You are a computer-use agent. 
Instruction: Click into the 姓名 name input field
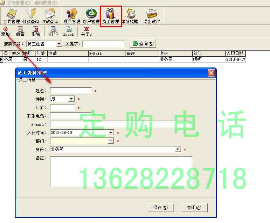(71, 91)
